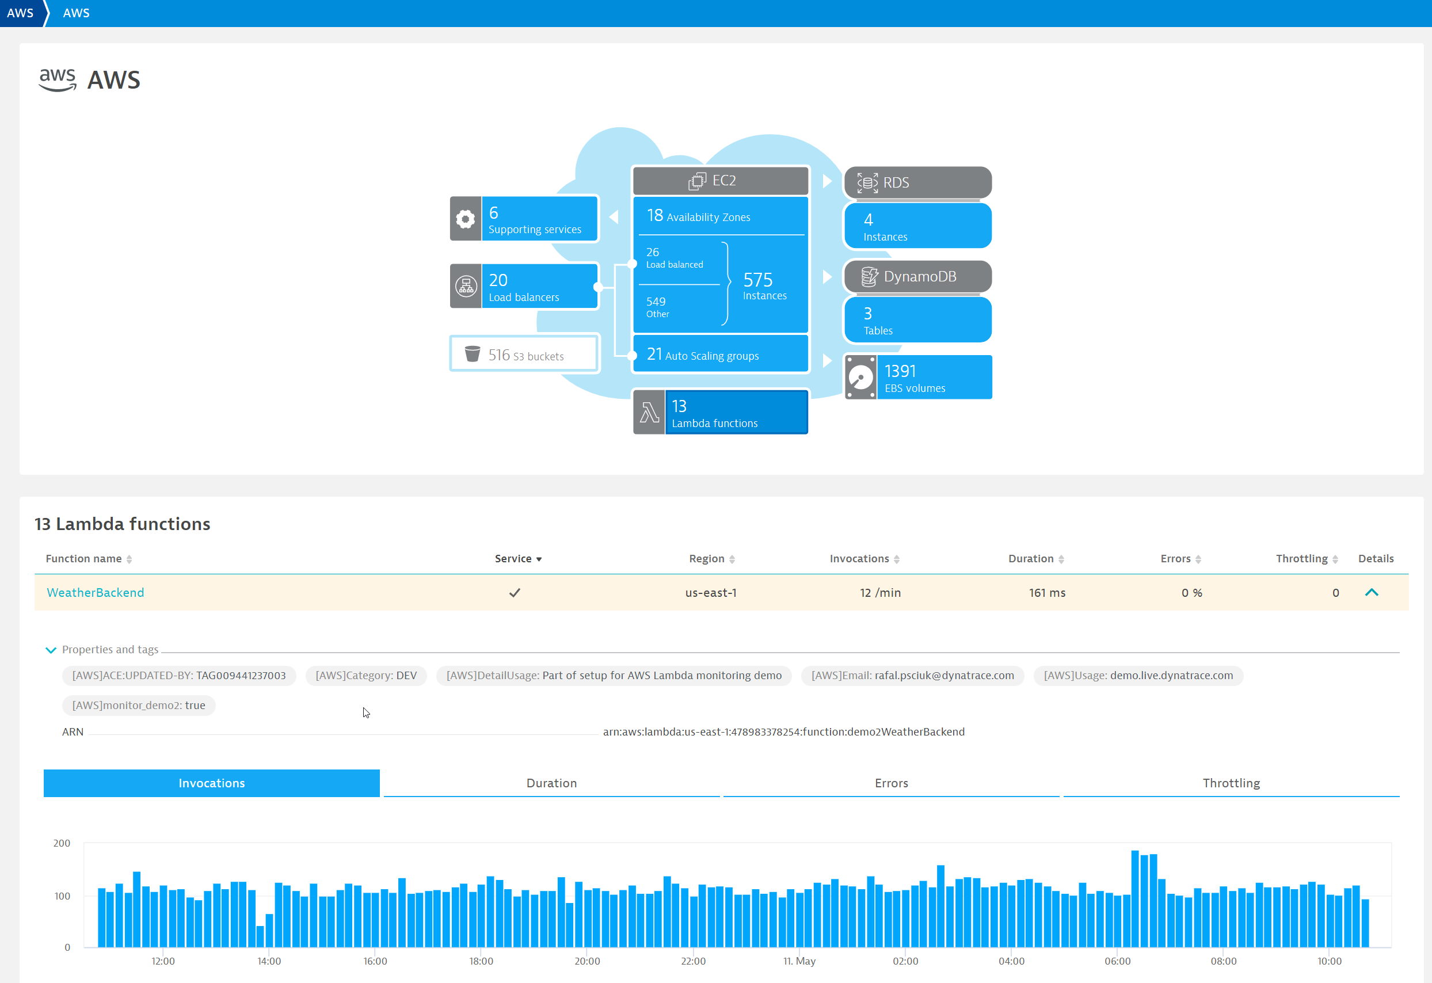Select the Invocations tab
Image resolution: width=1432 pixels, height=983 pixels.
211,782
